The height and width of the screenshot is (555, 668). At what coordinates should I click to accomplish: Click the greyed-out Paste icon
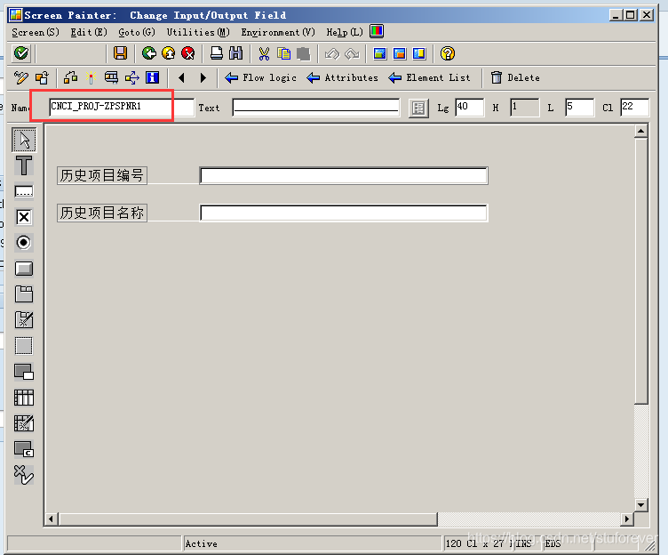click(x=303, y=53)
